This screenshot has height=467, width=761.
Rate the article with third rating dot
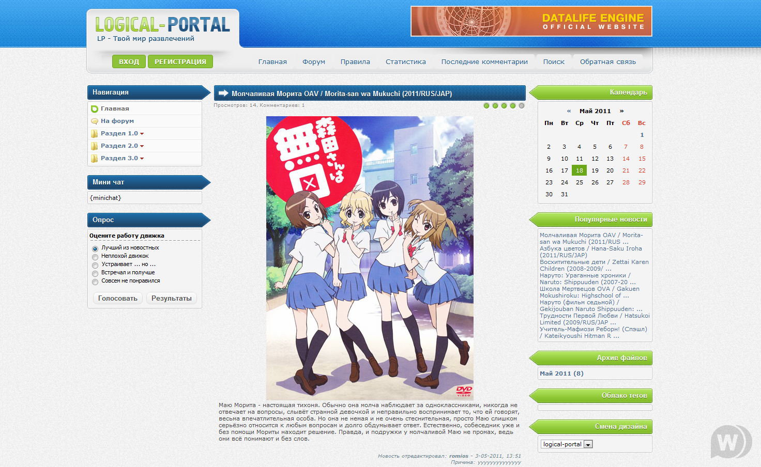point(504,105)
